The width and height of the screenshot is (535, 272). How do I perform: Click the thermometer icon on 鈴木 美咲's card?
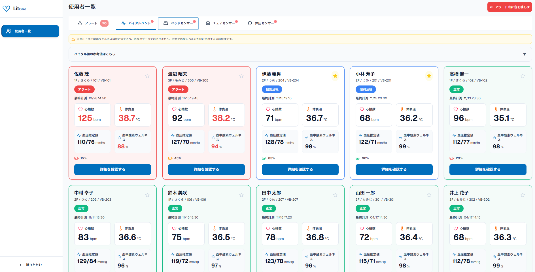tap(215, 228)
